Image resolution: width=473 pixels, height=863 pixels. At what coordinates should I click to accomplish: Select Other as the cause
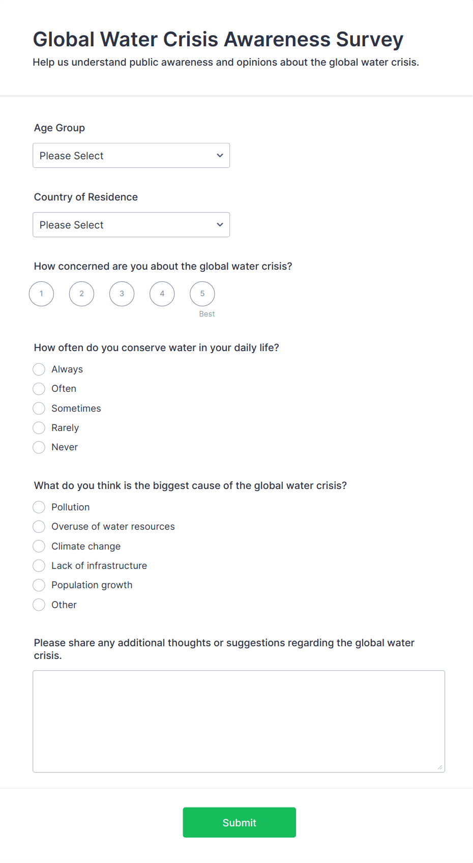click(x=39, y=605)
